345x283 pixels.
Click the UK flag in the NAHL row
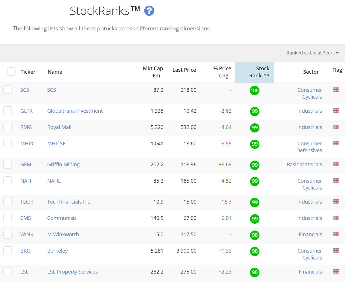click(336, 180)
